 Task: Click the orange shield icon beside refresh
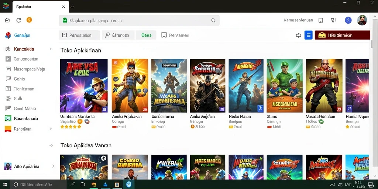point(29,20)
